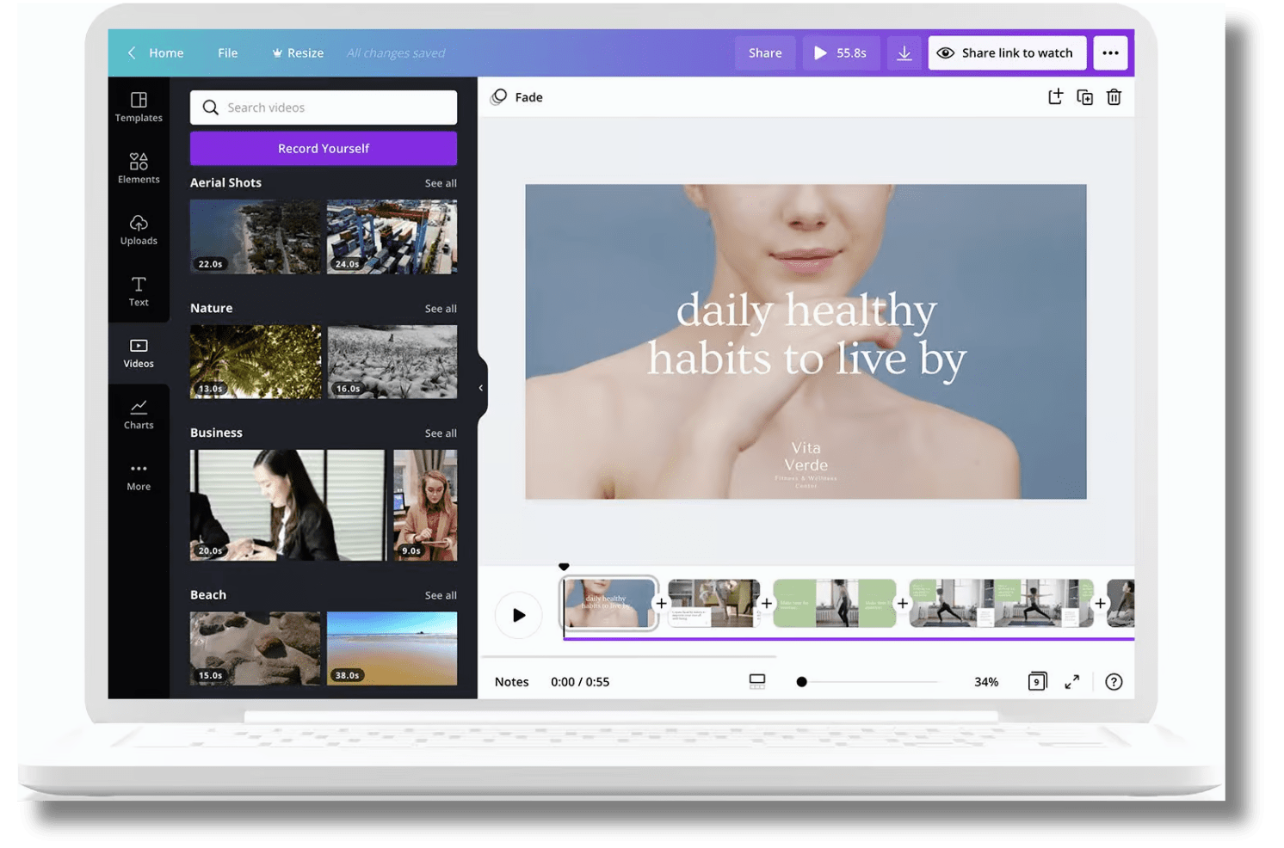The image size is (1284, 848).
Task: Open the help question mark icon
Action: click(1114, 682)
